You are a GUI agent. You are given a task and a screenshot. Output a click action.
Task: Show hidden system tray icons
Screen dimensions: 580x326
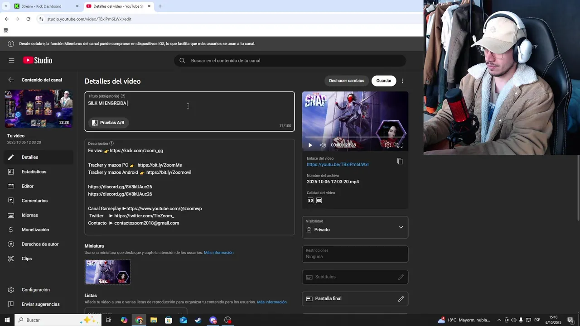point(499,320)
